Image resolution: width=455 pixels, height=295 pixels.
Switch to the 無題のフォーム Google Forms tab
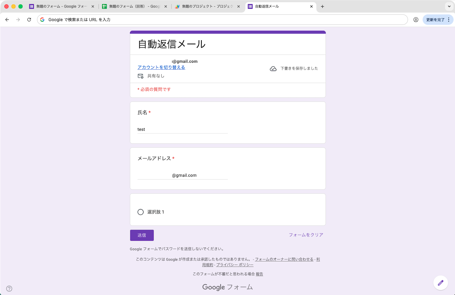[x=62, y=6]
